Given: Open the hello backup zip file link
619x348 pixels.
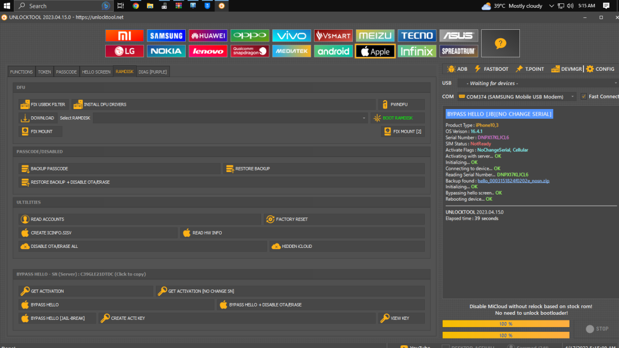Looking at the screenshot, I should 513,181.
